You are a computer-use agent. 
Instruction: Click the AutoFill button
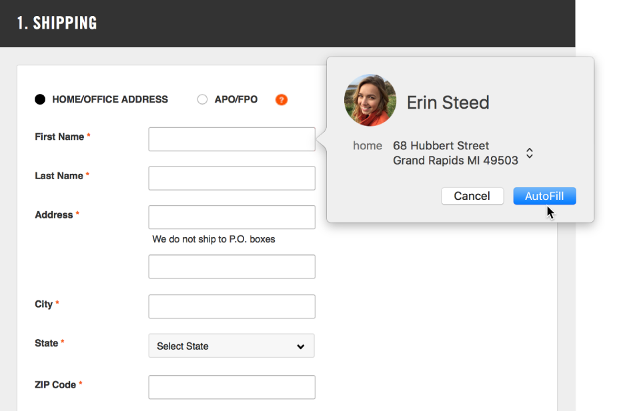[x=544, y=196]
